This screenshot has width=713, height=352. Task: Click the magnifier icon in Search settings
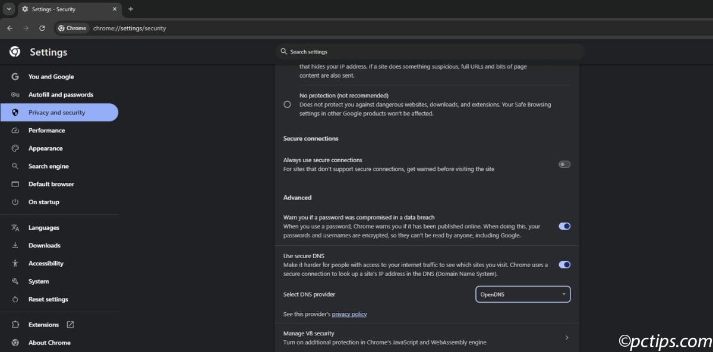[x=284, y=52]
